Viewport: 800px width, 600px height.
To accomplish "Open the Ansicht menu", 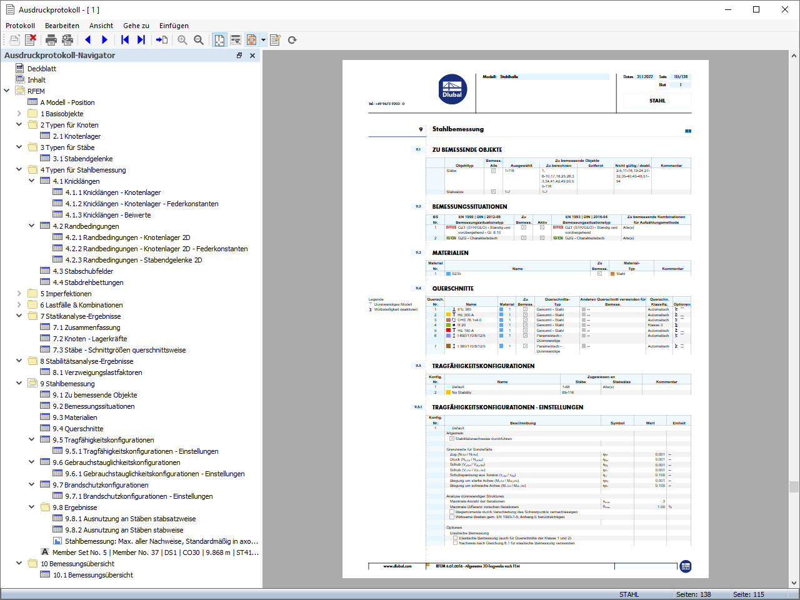I will (101, 26).
